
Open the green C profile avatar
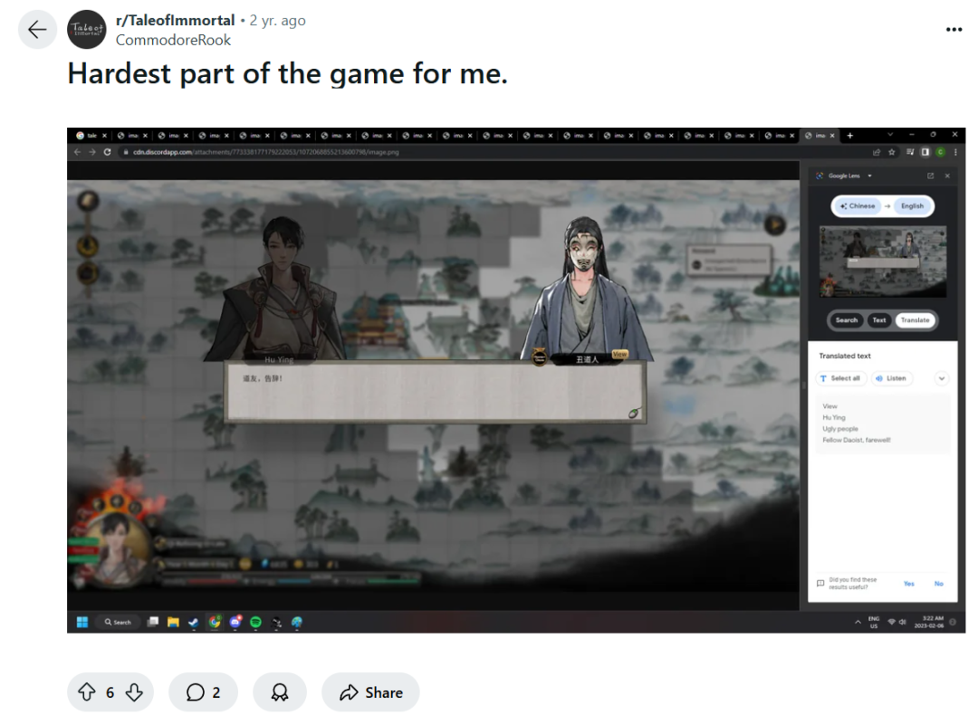pos(941,151)
